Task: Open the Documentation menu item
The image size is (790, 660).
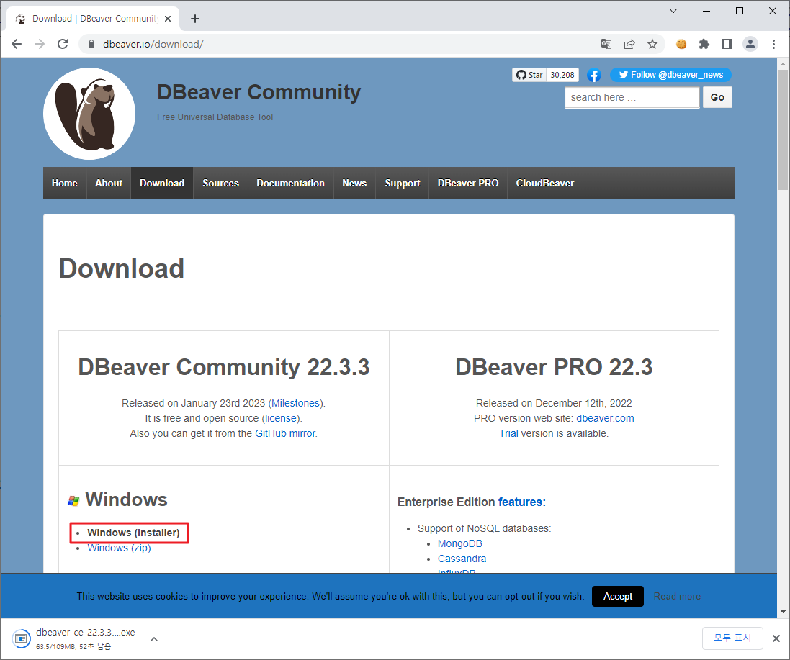Action: pos(291,184)
